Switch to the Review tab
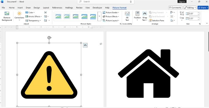The image size is (209, 108). pos(79,8)
